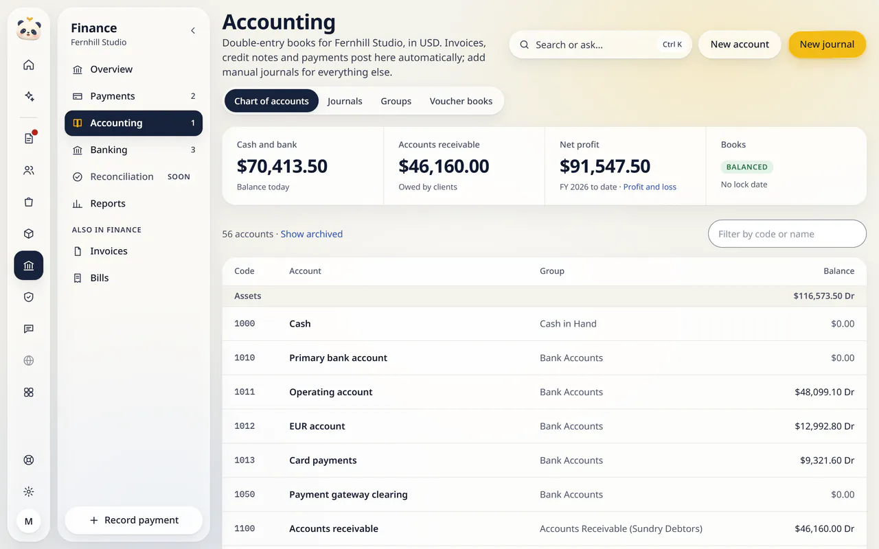Switch to the Voucher books tab
The image size is (879, 549).
coord(461,101)
